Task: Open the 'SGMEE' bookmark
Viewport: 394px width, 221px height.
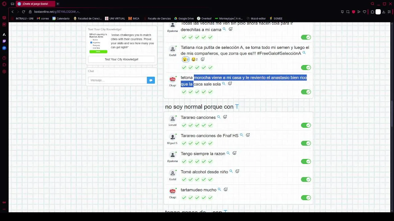Action: (276, 18)
